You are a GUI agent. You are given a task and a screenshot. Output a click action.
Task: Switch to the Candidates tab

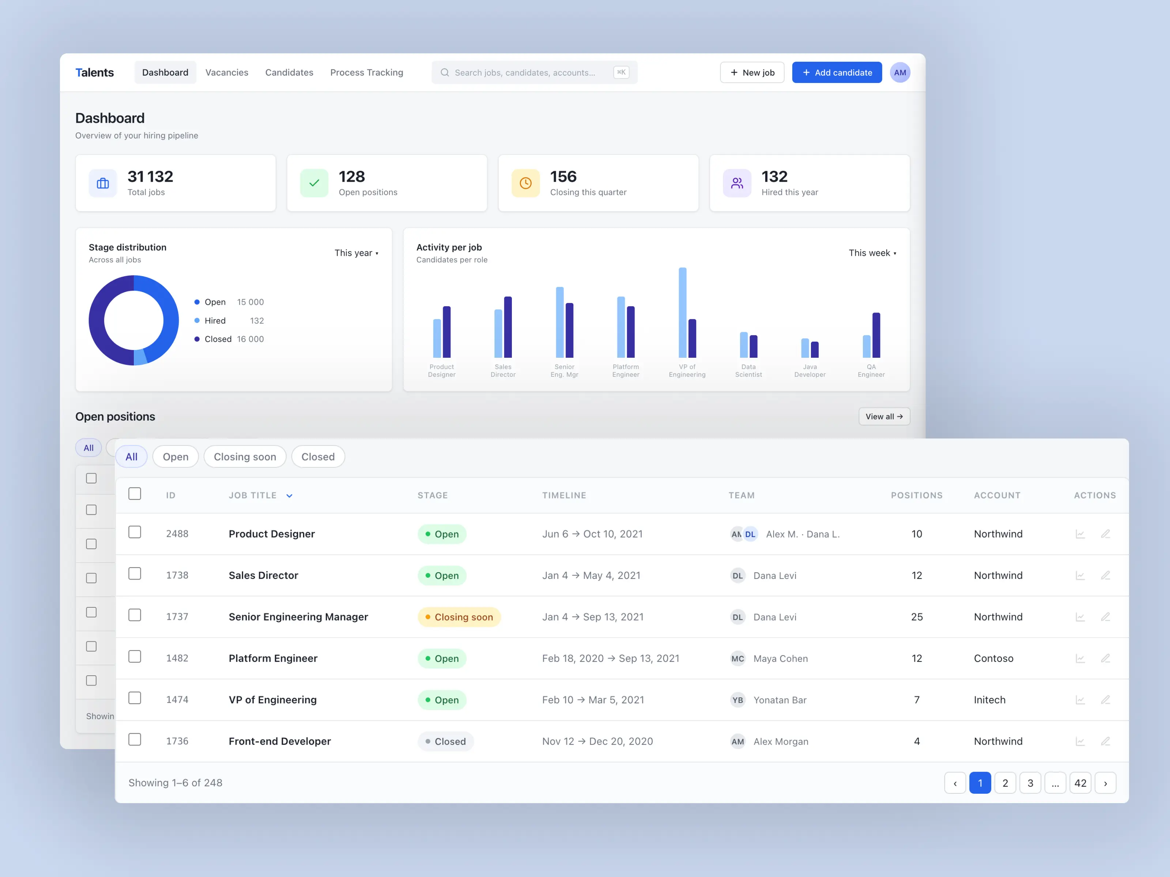(289, 72)
